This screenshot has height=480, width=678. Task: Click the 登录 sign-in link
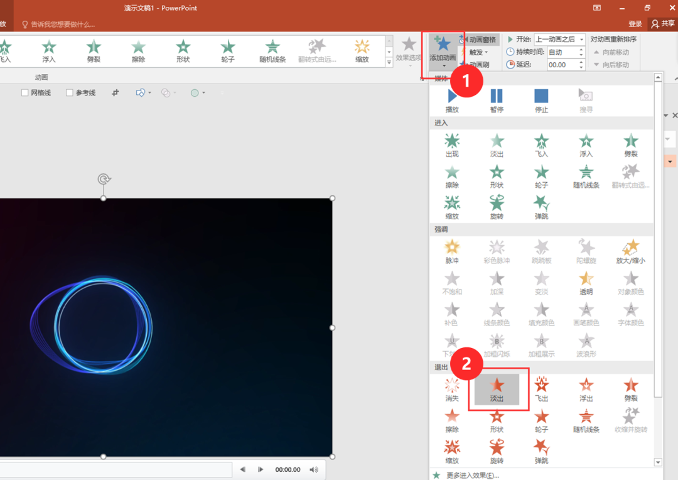point(635,24)
